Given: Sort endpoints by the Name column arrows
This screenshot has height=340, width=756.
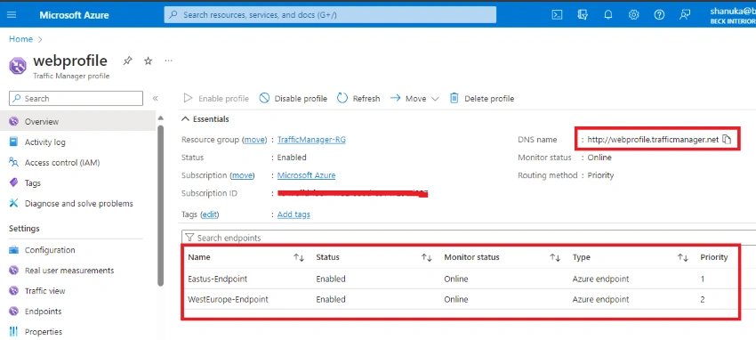Looking at the screenshot, I should tap(299, 257).
